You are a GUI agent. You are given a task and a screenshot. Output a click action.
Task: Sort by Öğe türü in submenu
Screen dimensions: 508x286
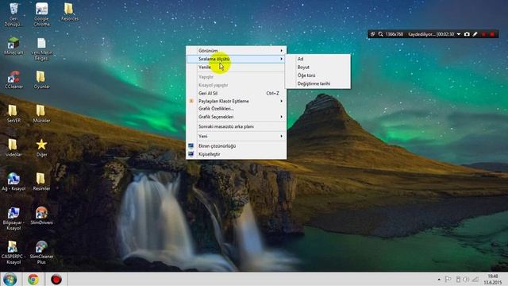317,75
